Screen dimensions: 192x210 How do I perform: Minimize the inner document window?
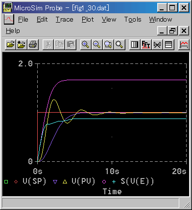pos(162,30)
